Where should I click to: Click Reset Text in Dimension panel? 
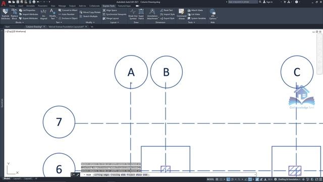[x=167, y=10]
